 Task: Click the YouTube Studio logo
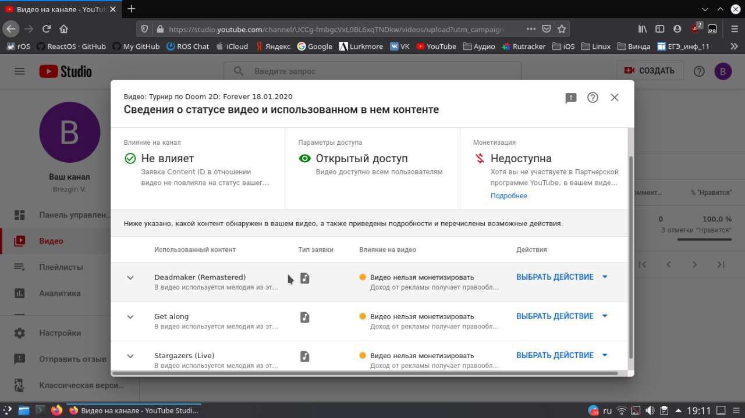click(65, 72)
